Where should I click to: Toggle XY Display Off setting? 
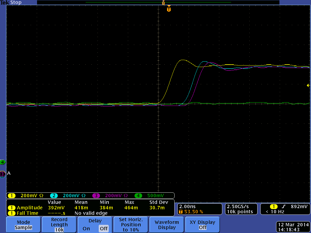pyautogui.click(x=203, y=225)
